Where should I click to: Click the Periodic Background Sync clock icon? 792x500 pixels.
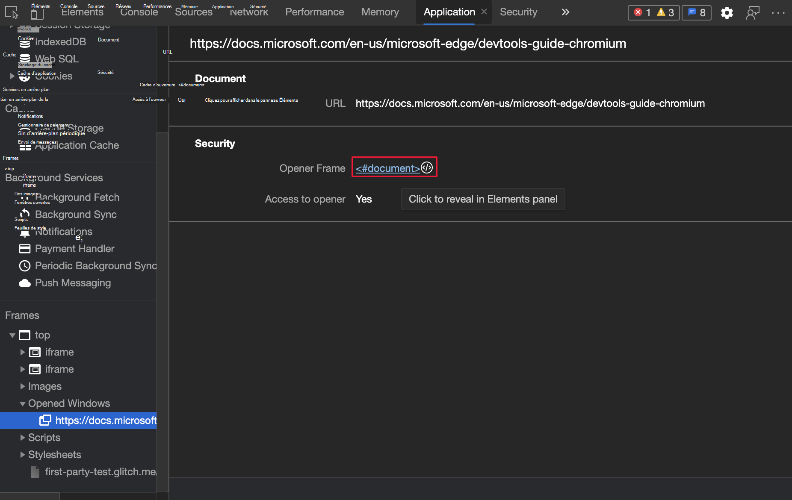click(25, 266)
